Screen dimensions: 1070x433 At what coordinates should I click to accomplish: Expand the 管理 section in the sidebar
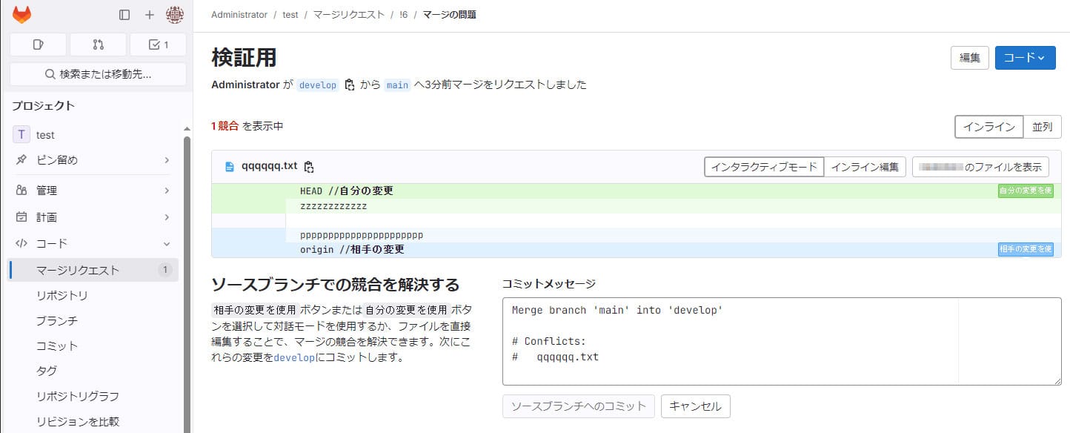click(x=46, y=190)
